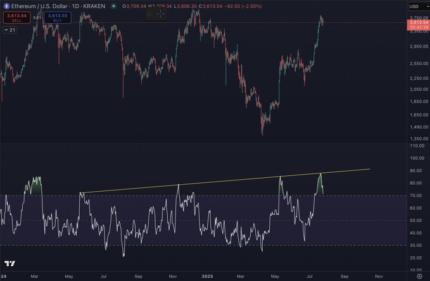Viewport: 430px width, 281px height.
Task: Click the 2,950.00 price axis label
Action: pyautogui.click(x=419, y=46)
